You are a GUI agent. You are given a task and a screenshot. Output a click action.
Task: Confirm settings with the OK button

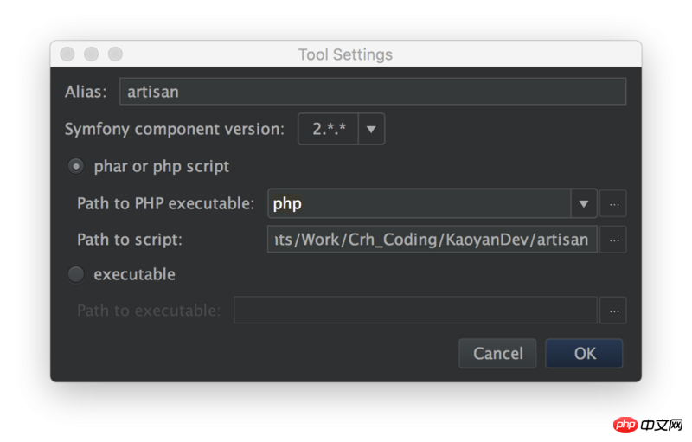585,353
